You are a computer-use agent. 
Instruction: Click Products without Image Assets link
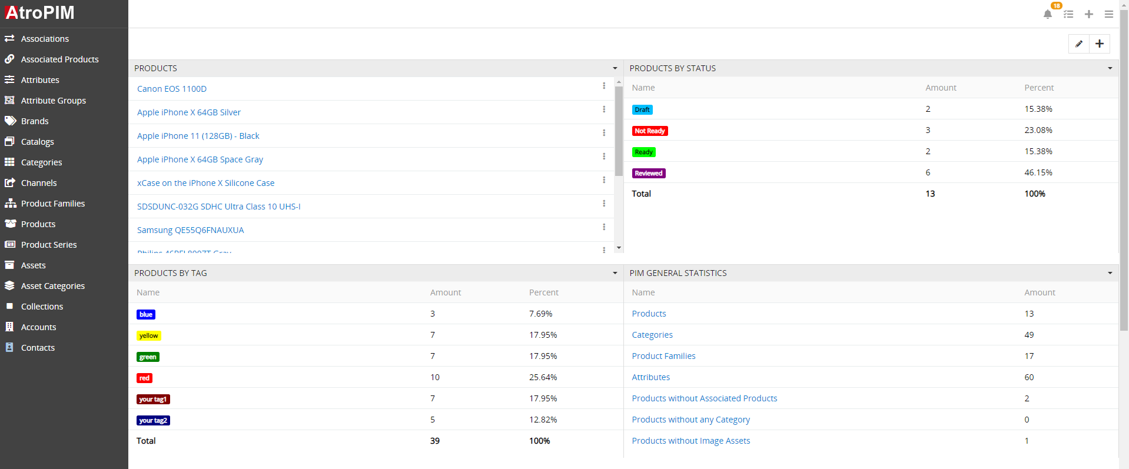[690, 441]
